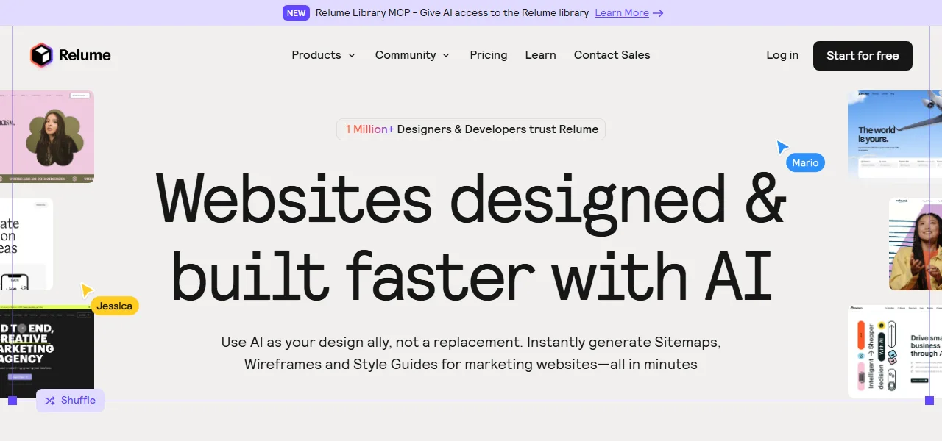Open the Learn More link in banner
Screen dimensions: 942x441
coord(622,12)
